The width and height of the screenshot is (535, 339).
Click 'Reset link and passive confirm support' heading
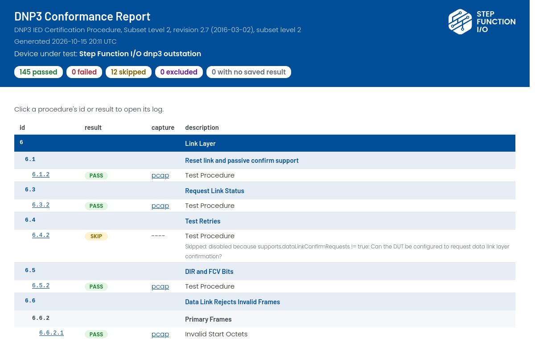point(242,161)
